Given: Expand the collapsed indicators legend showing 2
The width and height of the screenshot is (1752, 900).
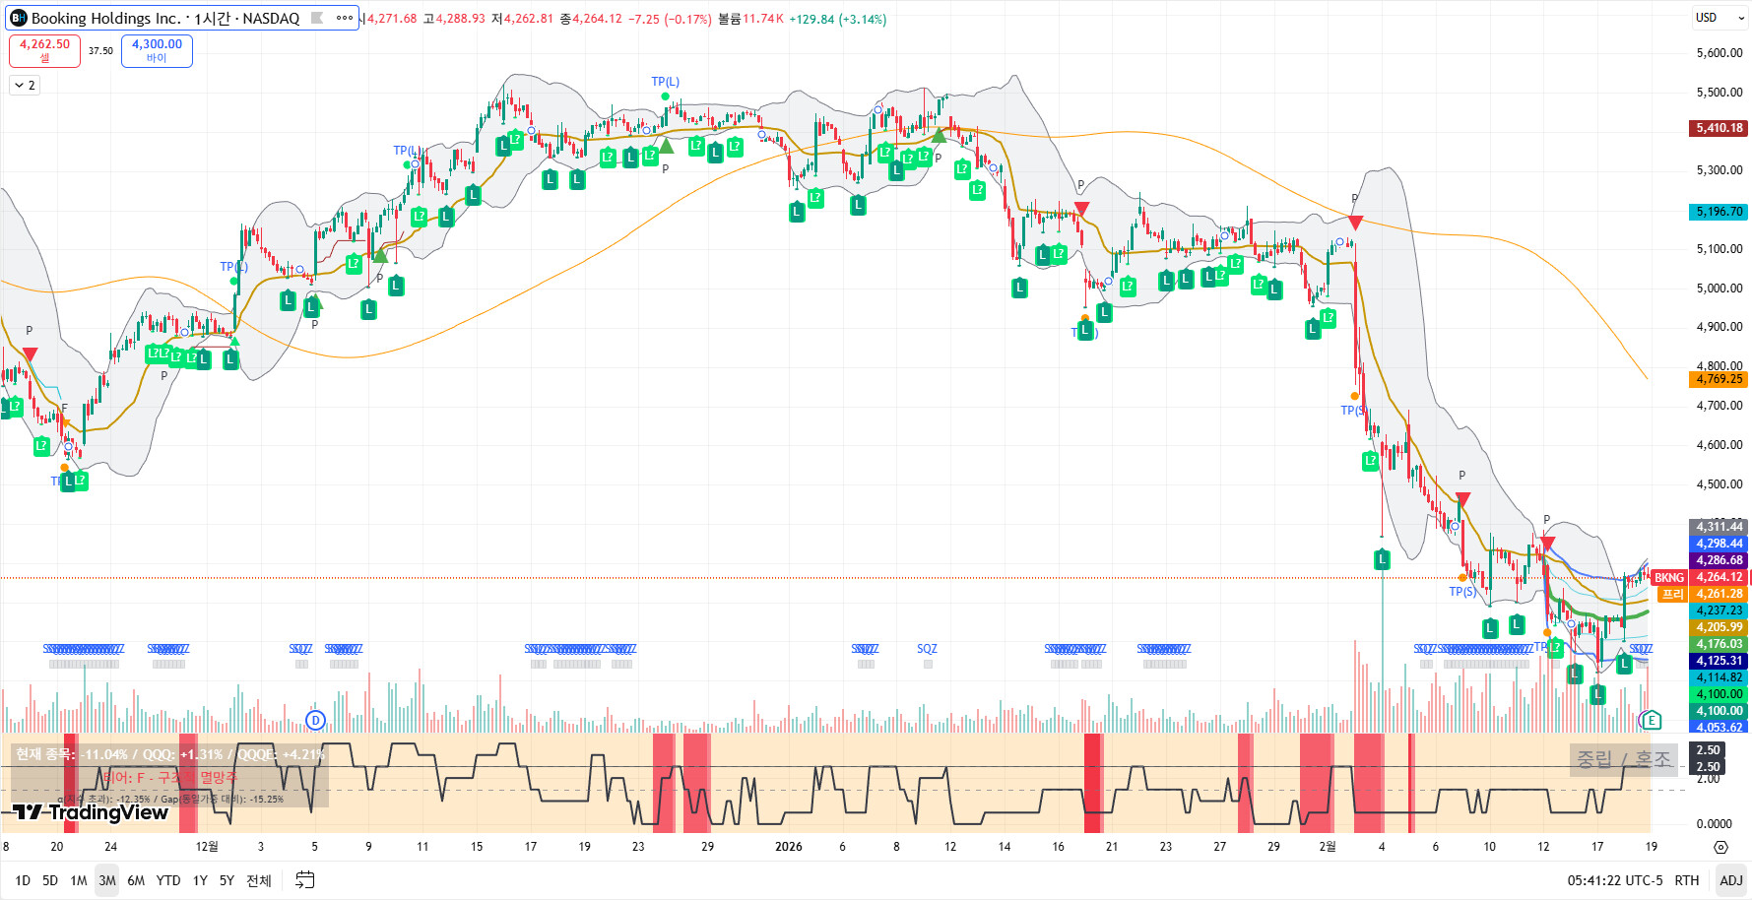Looking at the screenshot, I should pyautogui.click(x=25, y=86).
